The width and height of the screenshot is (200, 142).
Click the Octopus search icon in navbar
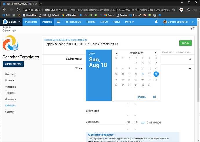[59, 22]
